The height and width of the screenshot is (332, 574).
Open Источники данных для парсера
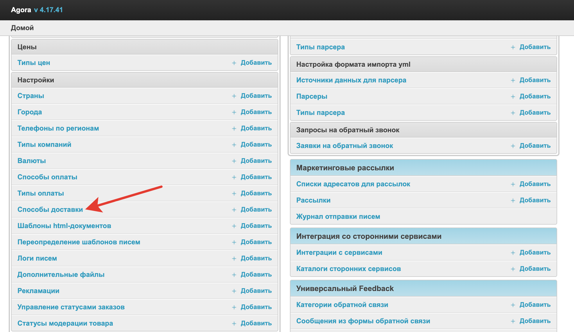pyautogui.click(x=351, y=80)
